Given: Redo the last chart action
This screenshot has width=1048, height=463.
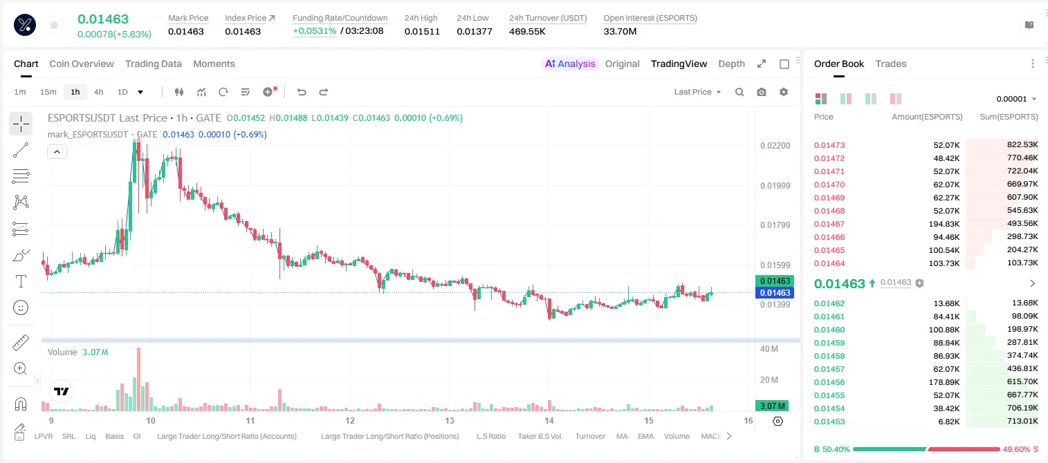Looking at the screenshot, I should [x=323, y=92].
